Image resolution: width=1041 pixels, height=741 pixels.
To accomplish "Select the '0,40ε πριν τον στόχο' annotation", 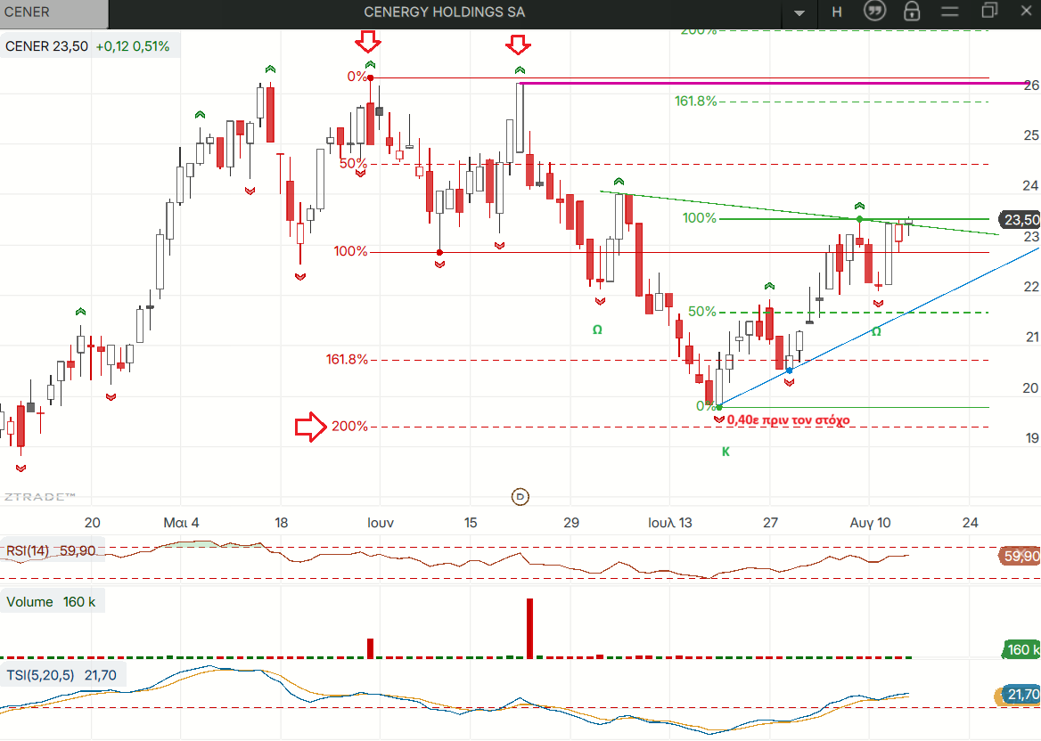I will [788, 419].
